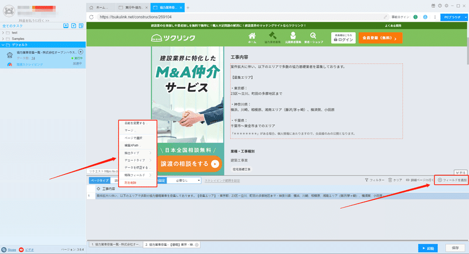Image resolution: width=469 pixels, height=254 pixels.
Task: Click the robot task icon in sidebar
Action: pyautogui.click(x=10, y=55)
